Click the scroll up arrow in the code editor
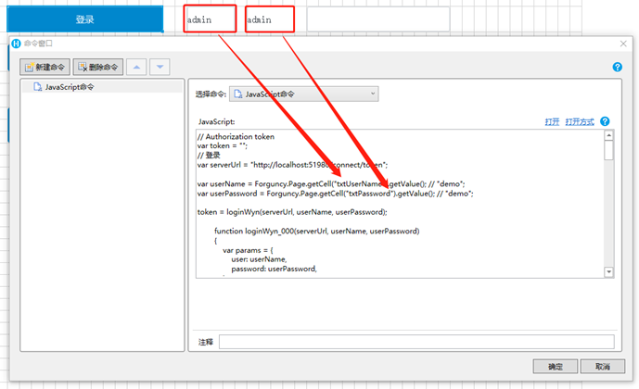639x389 pixels. tap(608, 135)
